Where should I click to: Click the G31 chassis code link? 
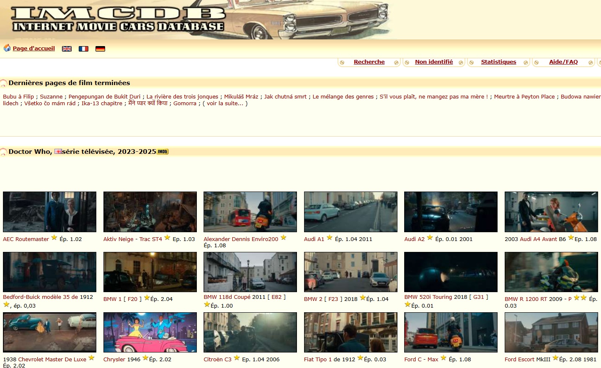(479, 297)
